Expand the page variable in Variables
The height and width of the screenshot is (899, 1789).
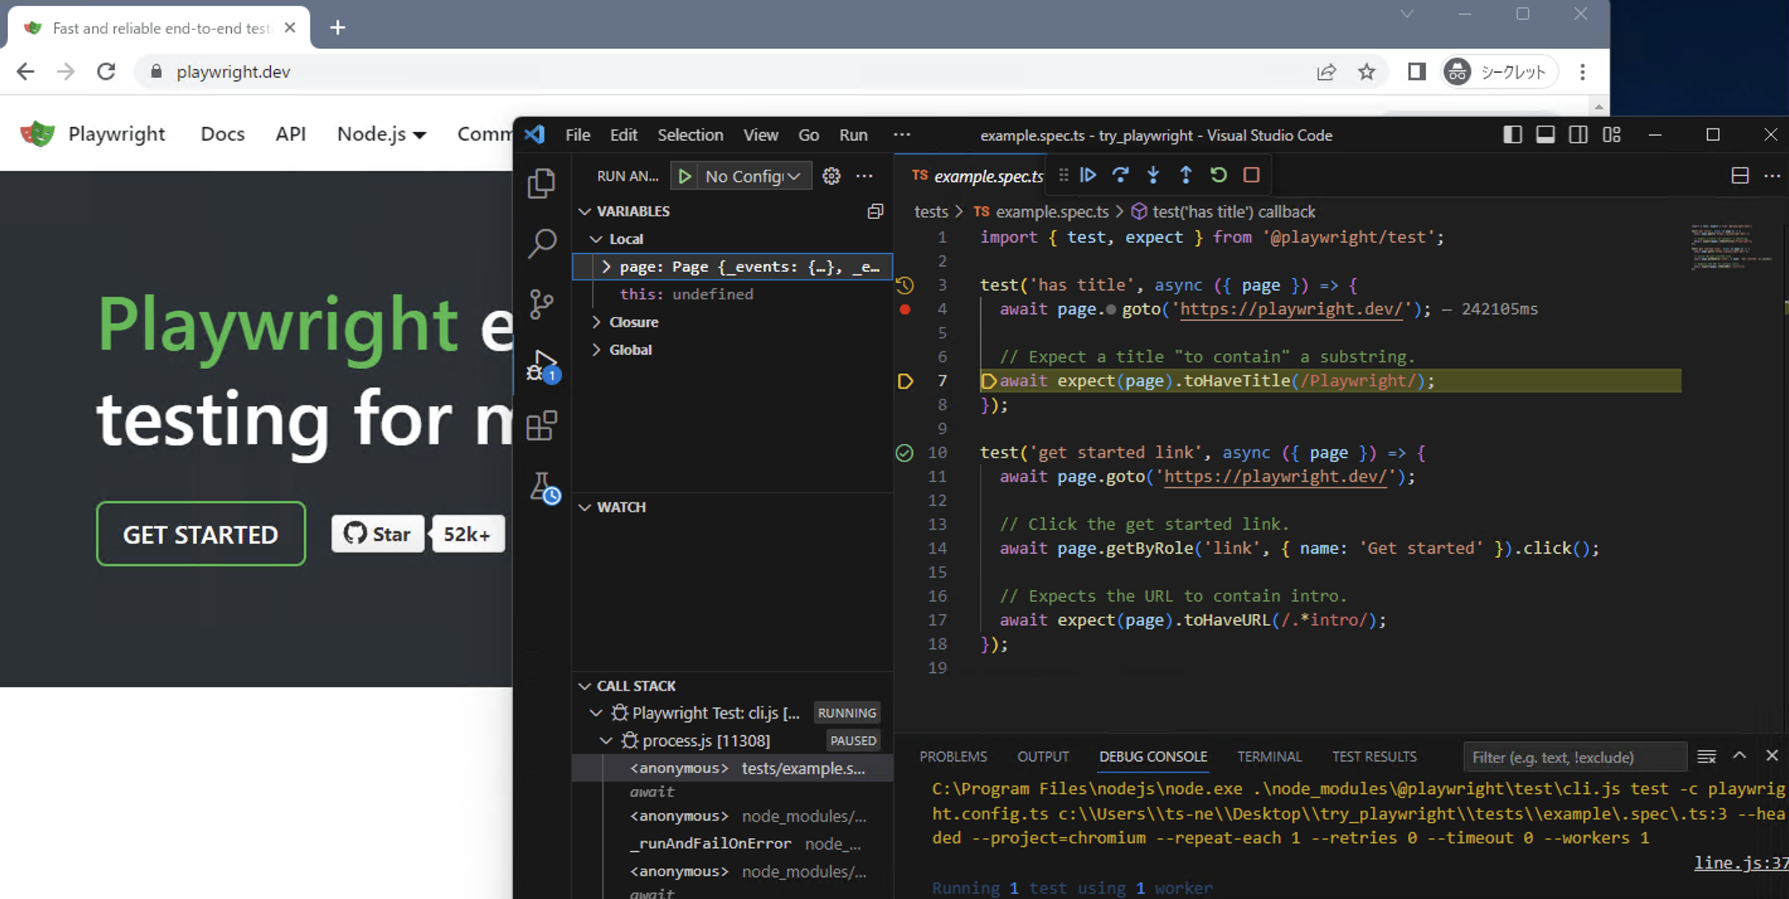point(605,266)
